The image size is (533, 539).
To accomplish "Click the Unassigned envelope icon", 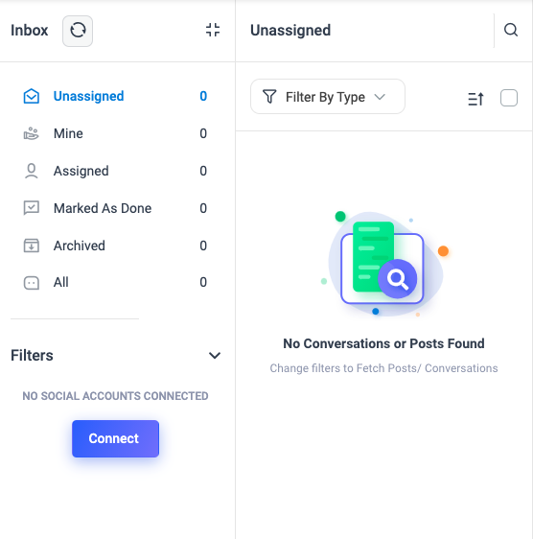I will pyautogui.click(x=32, y=96).
